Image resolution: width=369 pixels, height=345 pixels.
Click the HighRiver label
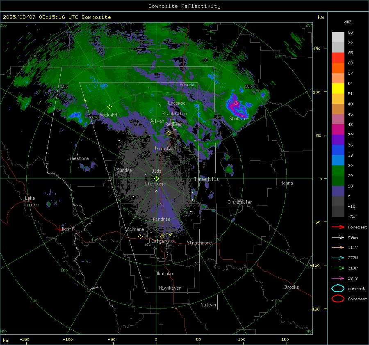(170, 288)
